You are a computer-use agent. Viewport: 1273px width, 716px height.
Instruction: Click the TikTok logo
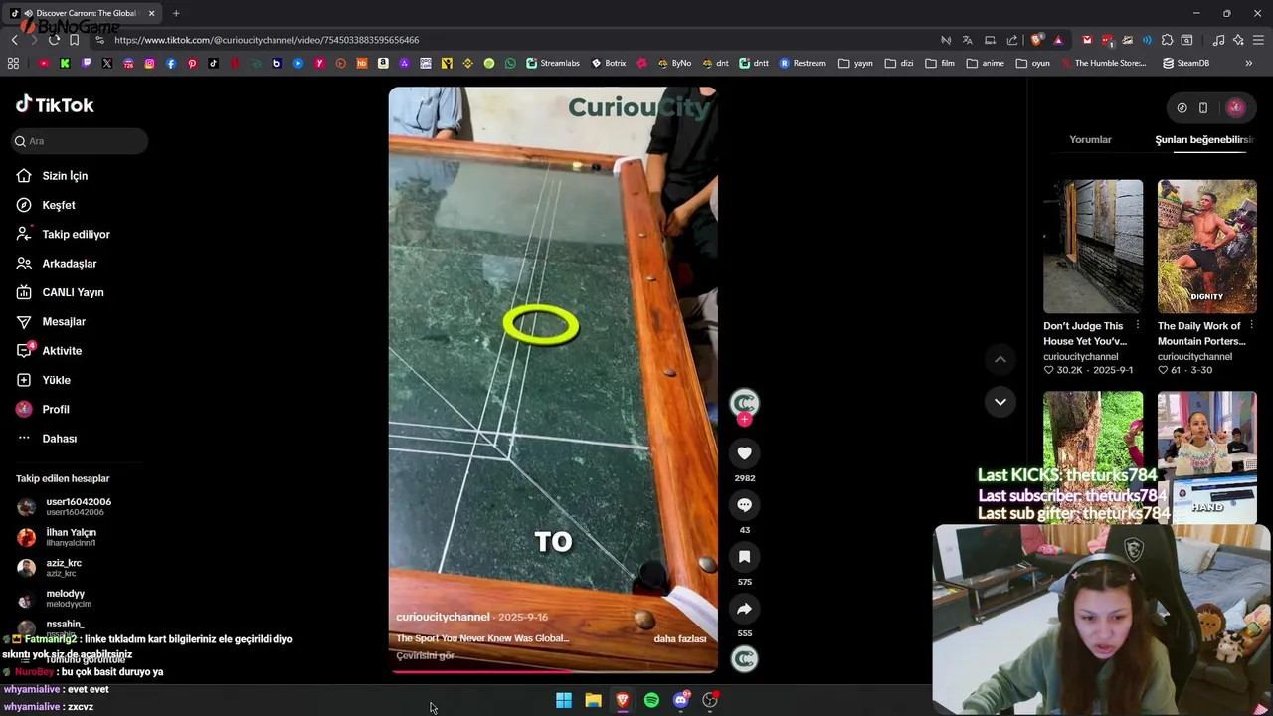(x=55, y=104)
